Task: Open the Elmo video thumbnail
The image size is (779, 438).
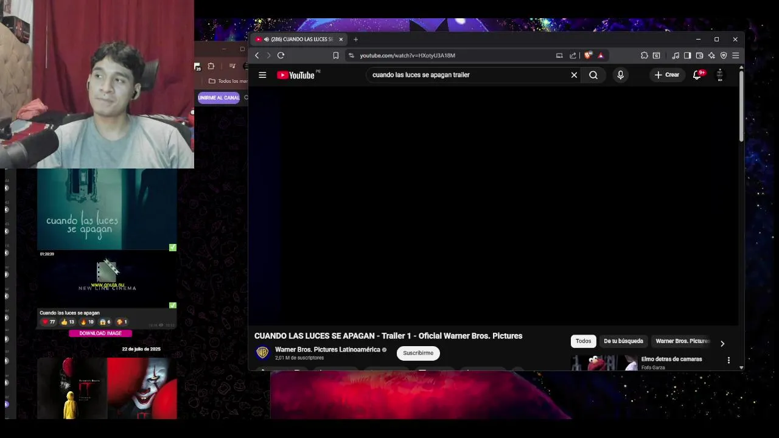Action: pyautogui.click(x=604, y=363)
